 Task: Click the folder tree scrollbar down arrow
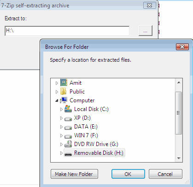pos(179,158)
